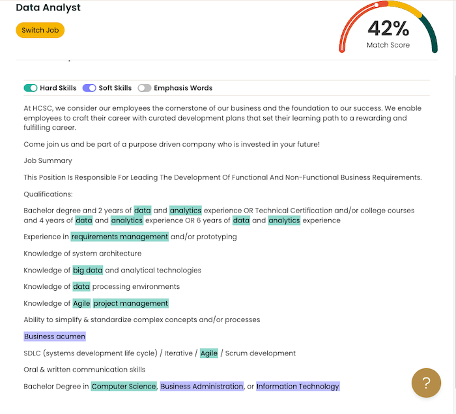The height and width of the screenshot is (414, 456).
Task: Click 'Agile' highlight in the SDLC line
Action: pos(209,353)
